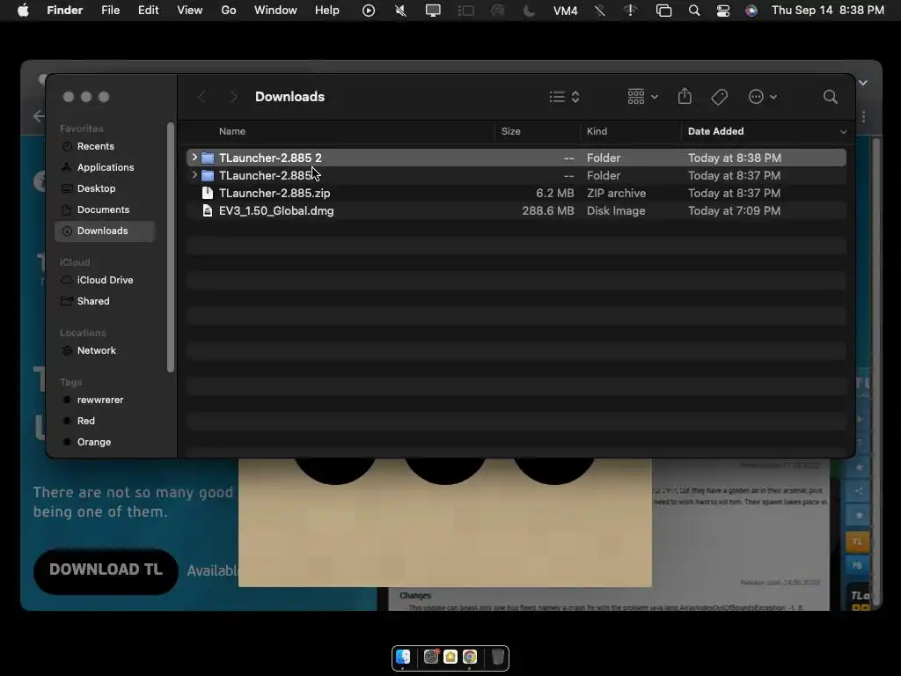Click the date and time in menu bar

(827, 11)
